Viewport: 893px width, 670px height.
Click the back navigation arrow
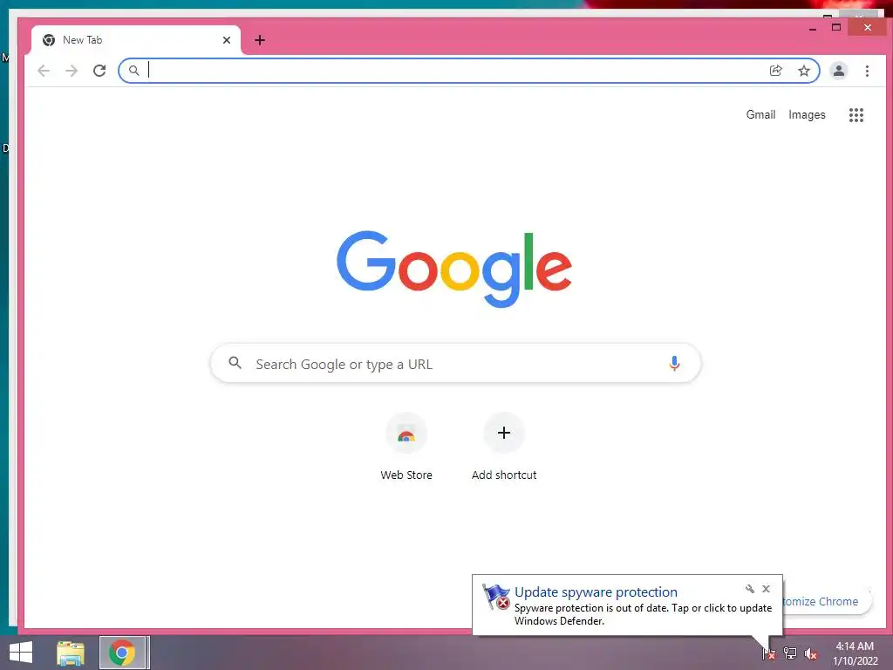44,71
